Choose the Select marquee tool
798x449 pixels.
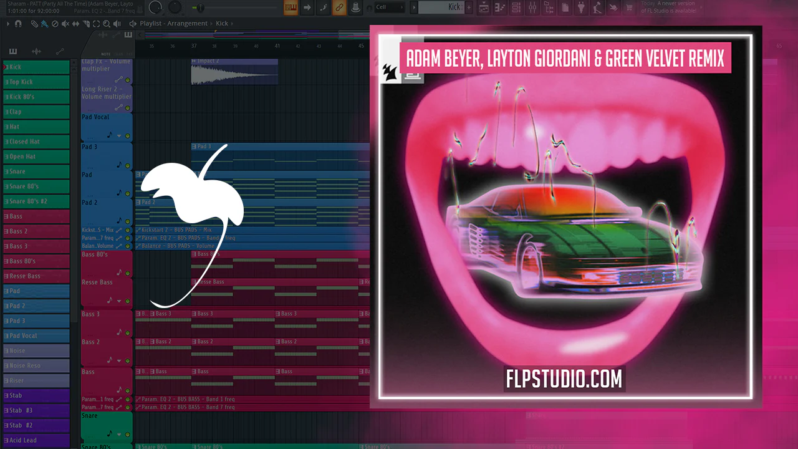tap(97, 24)
